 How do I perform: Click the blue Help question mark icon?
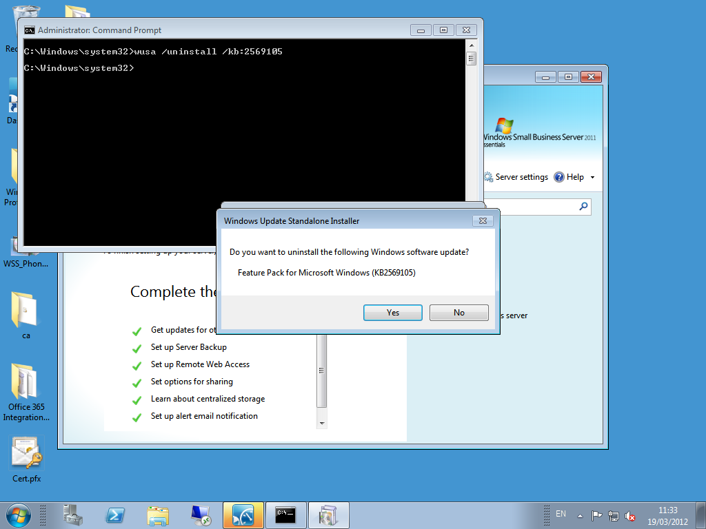[559, 177]
